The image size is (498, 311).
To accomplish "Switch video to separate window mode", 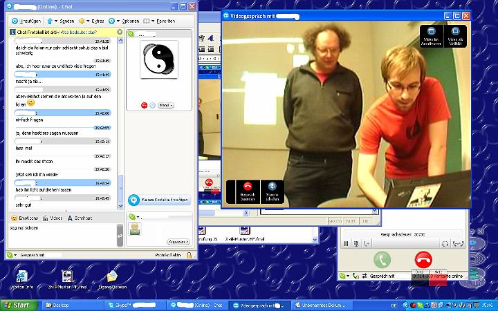I will coord(431,36).
